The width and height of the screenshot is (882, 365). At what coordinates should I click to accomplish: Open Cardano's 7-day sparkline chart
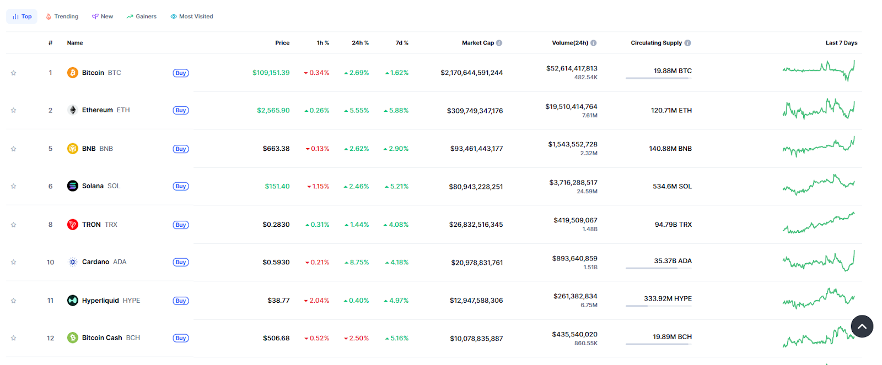[x=819, y=261]
